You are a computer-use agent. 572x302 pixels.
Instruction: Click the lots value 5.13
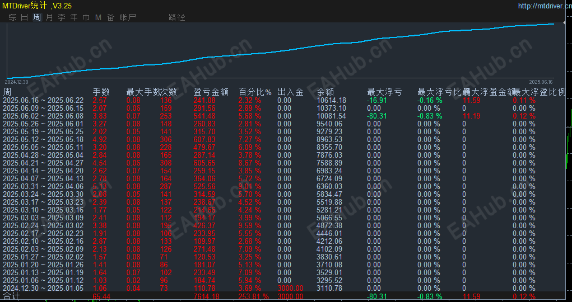coord(100,187)
